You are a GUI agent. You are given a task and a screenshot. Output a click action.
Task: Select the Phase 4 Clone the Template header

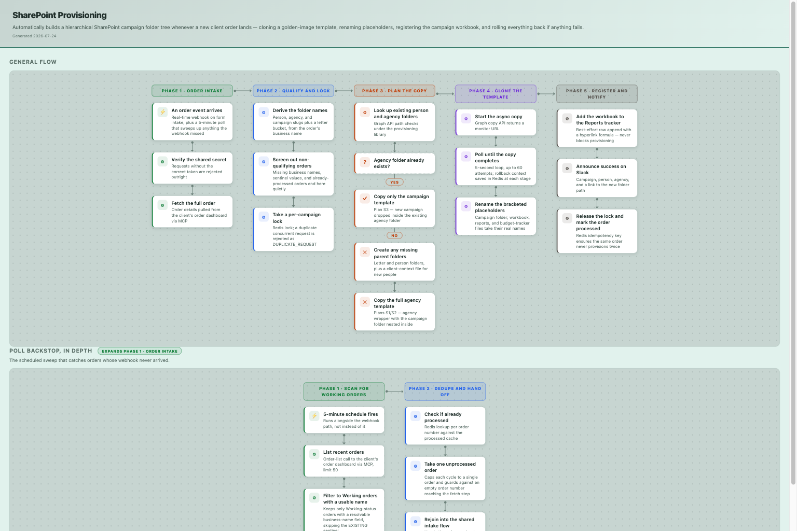point(496,94)
